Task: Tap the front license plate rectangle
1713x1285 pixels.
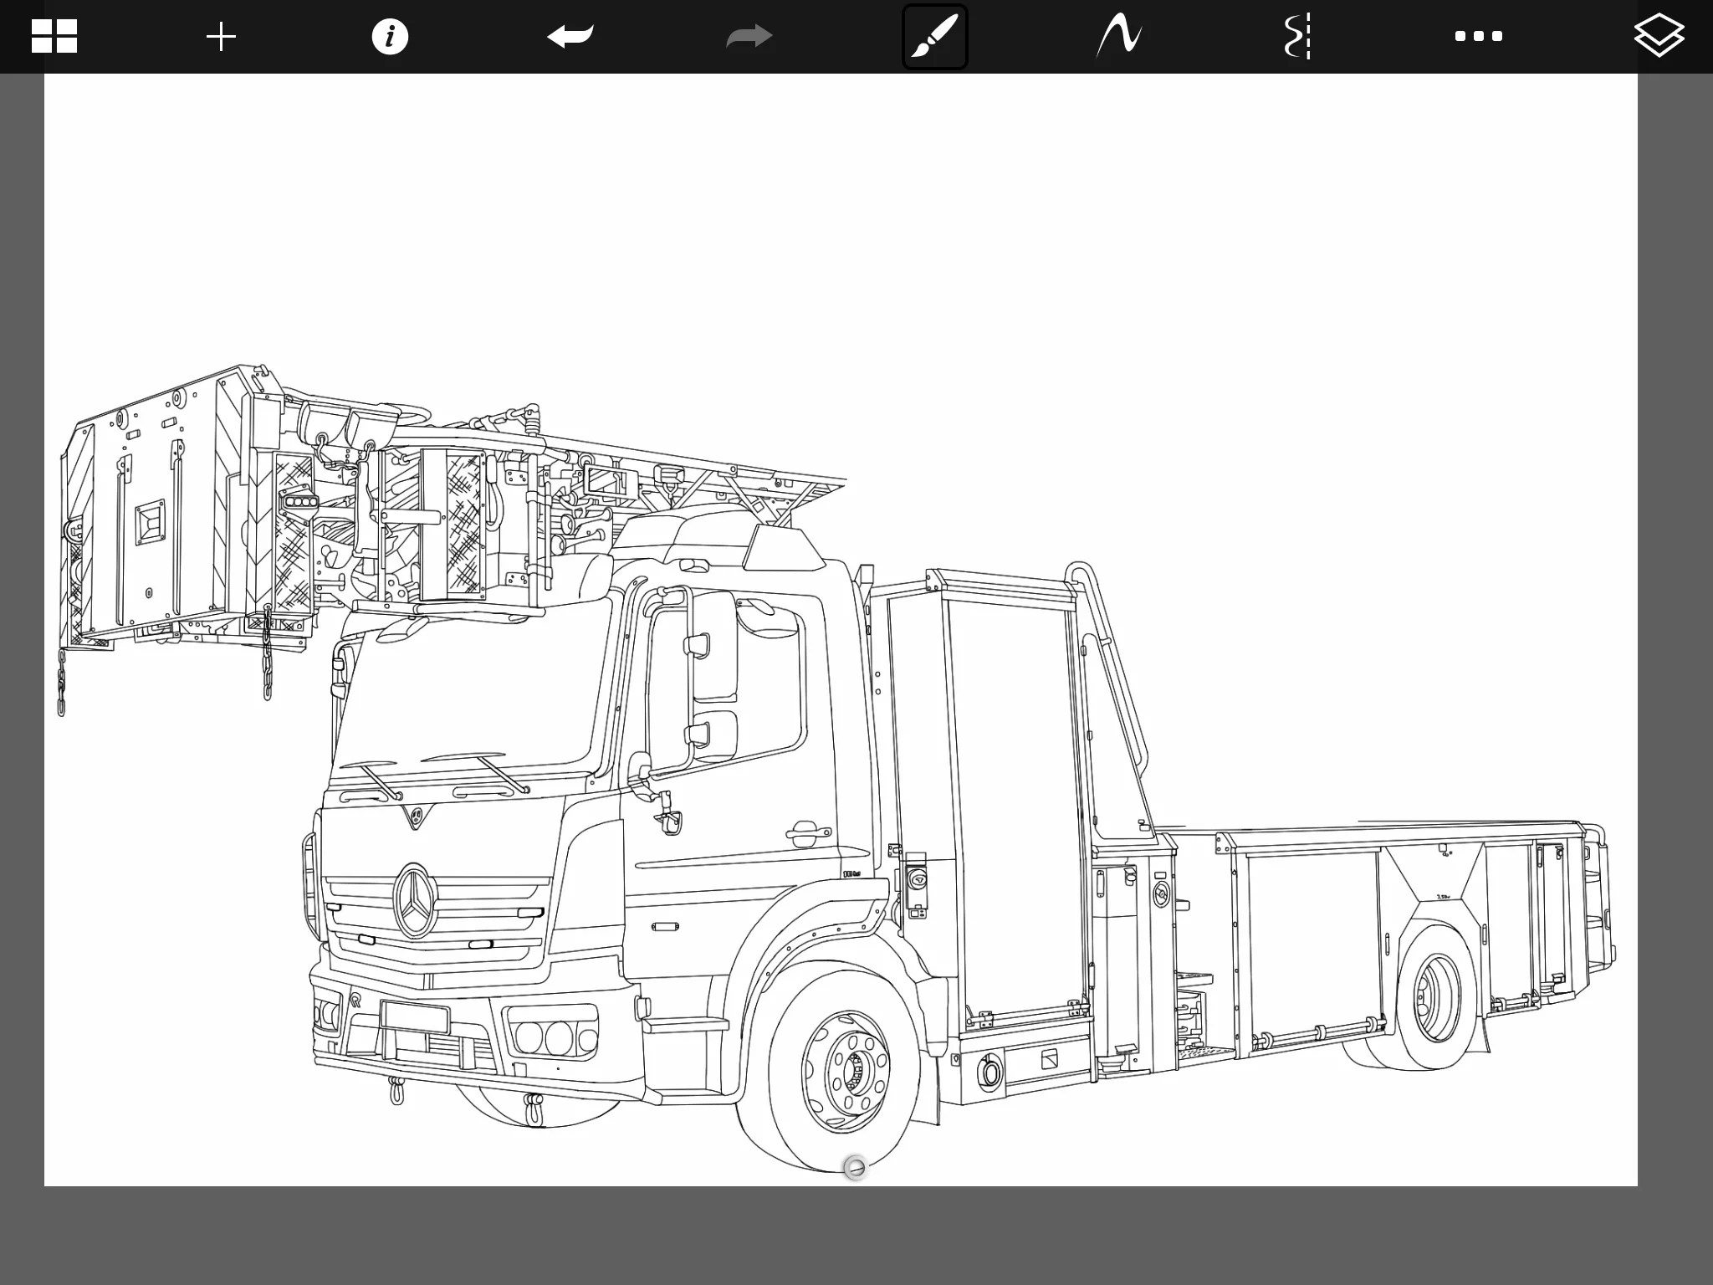Action: click(415, 1017)
